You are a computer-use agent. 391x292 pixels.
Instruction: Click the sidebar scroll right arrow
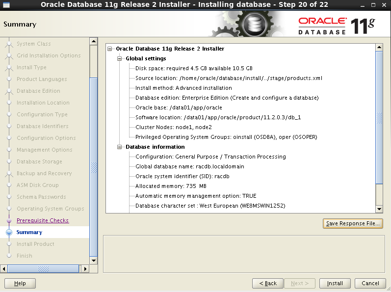coord(85,269)
